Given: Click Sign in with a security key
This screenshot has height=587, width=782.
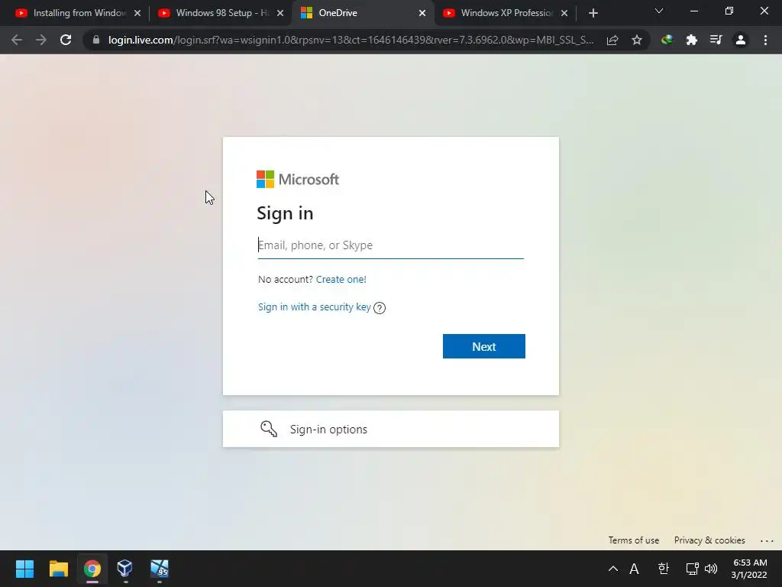Looking at the screenshot, I should [314, 307].
